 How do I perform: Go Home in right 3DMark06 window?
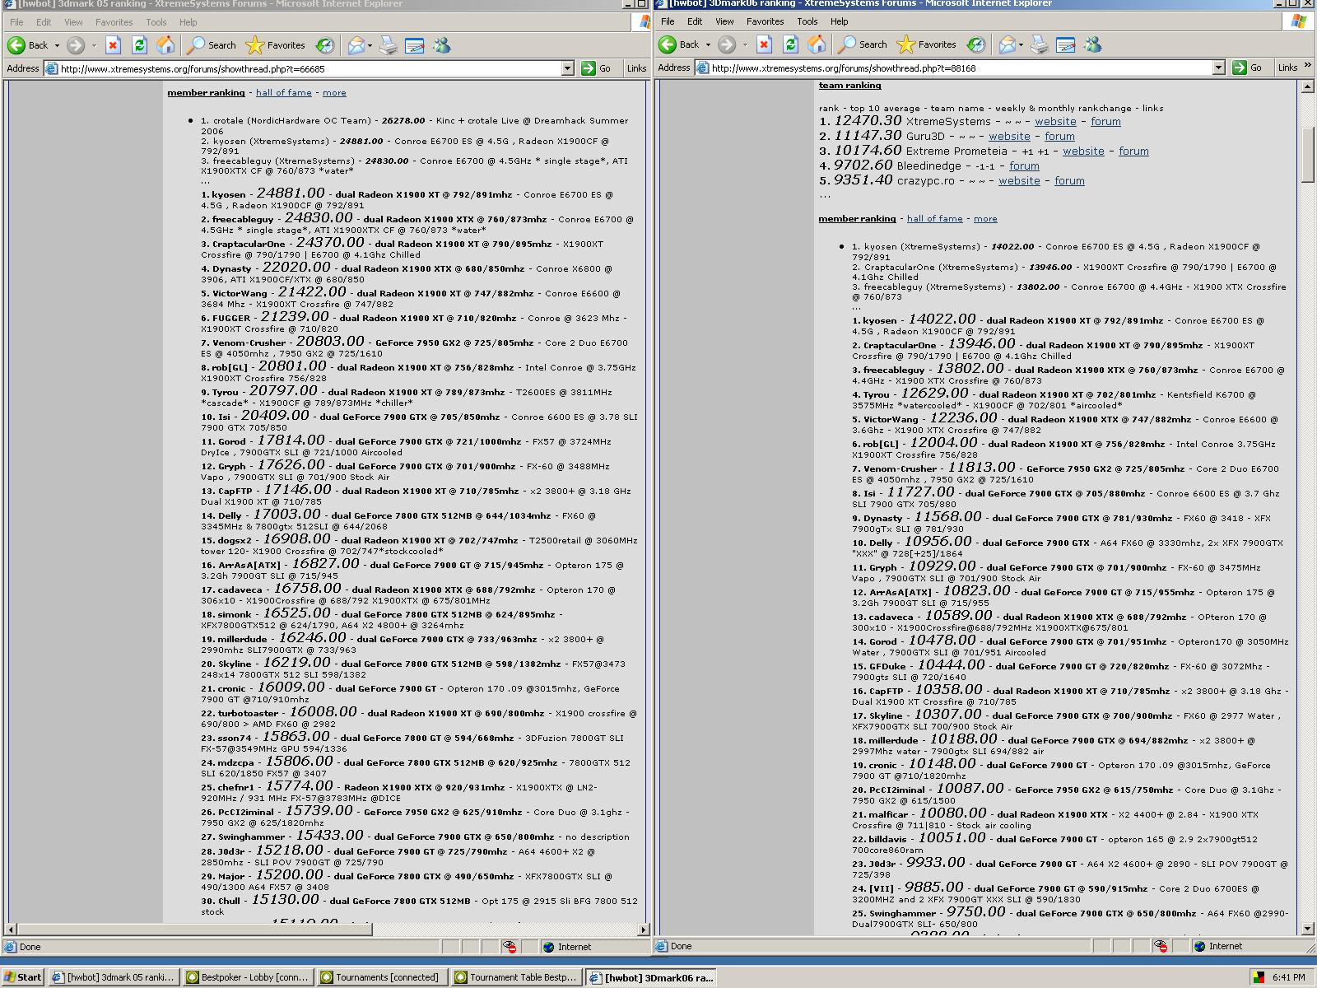[817, 44]
